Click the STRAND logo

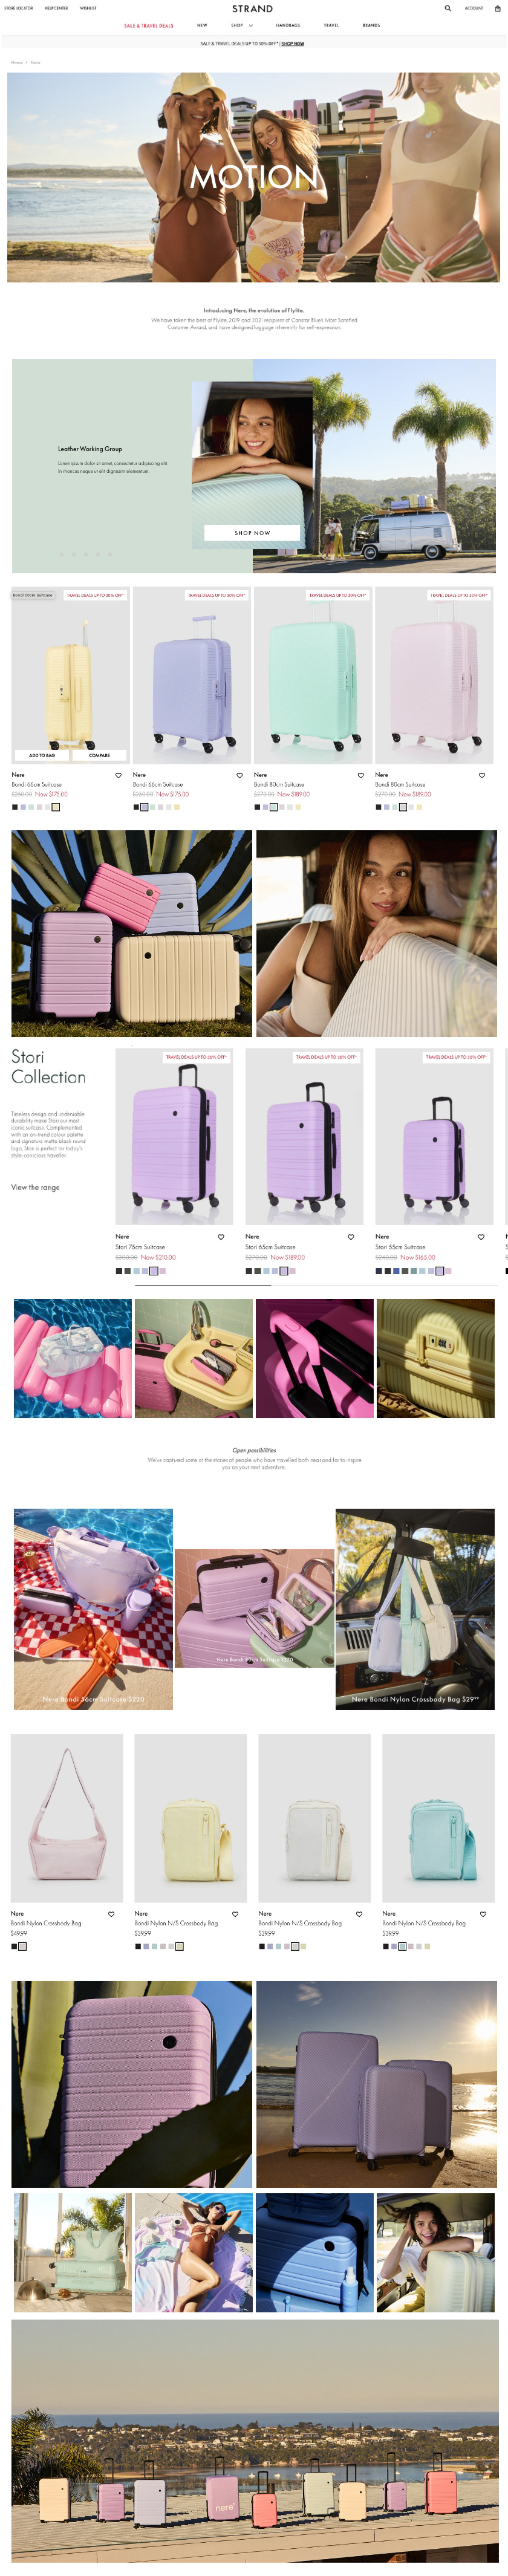(x=253, y=8)
